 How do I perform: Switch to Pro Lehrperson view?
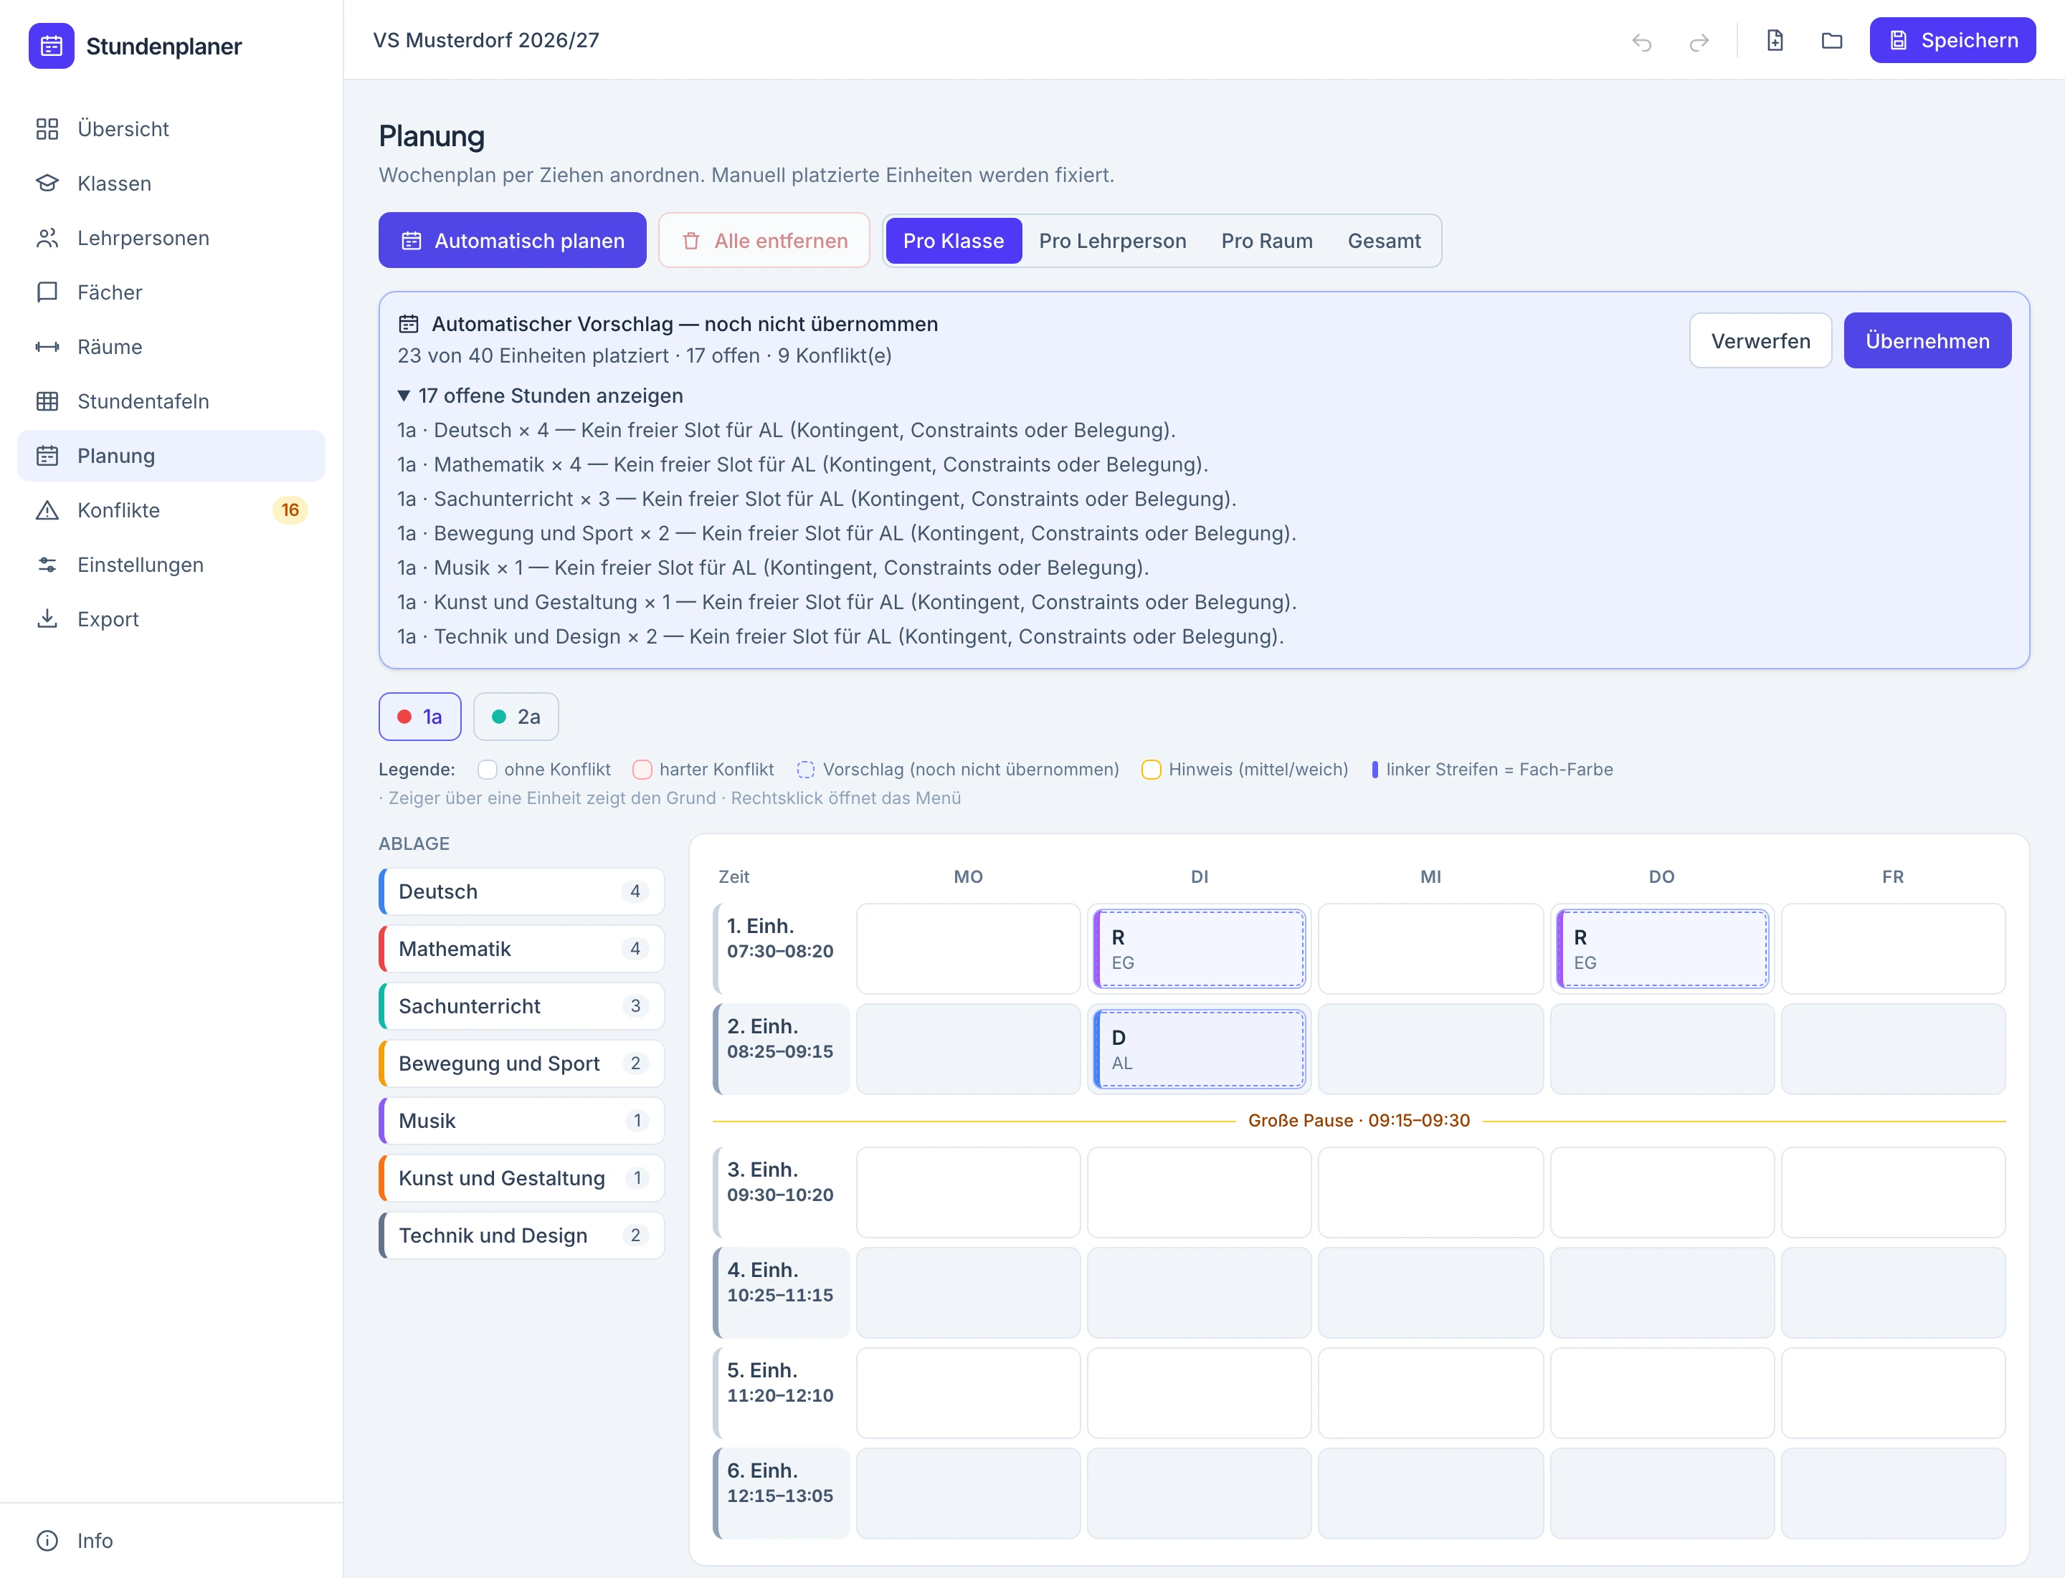pyautogui.click(x=1112, y=242)
